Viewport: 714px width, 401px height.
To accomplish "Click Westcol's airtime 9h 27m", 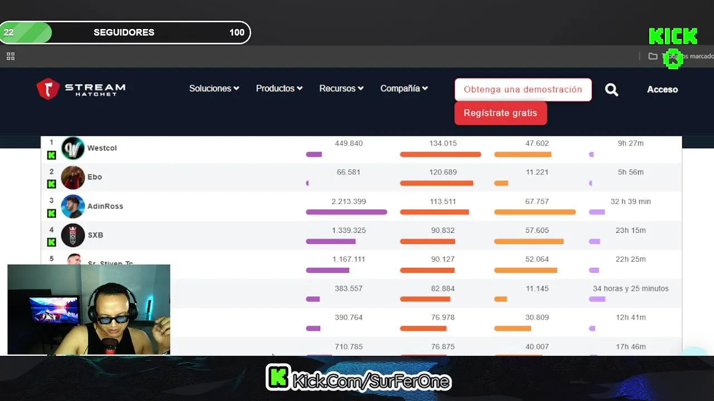I will coord(631,144).
